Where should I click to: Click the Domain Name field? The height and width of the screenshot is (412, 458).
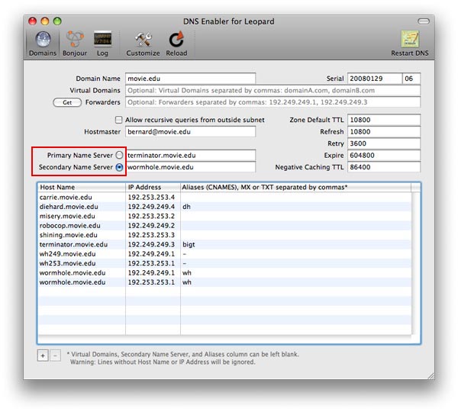190,79
